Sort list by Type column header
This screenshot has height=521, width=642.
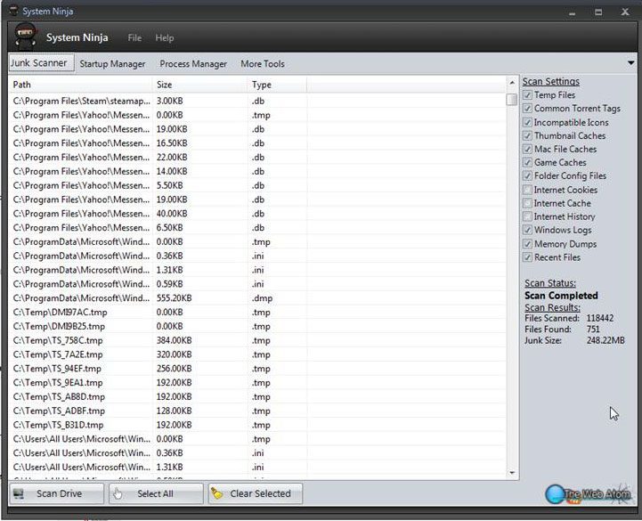tap(277, 85)
